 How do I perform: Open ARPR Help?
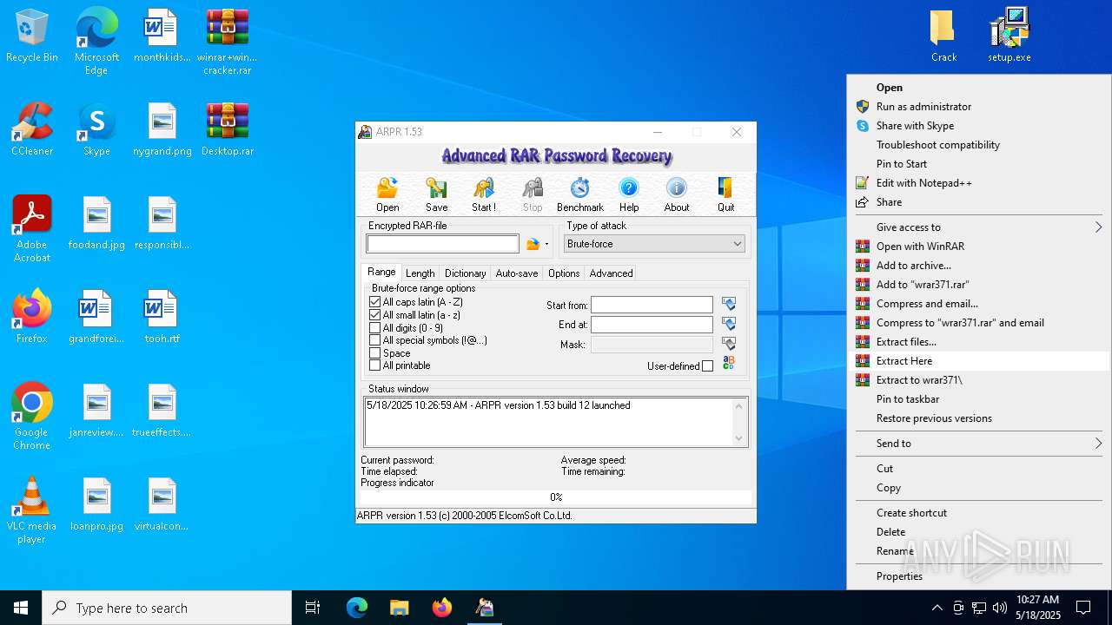(629, 194)
